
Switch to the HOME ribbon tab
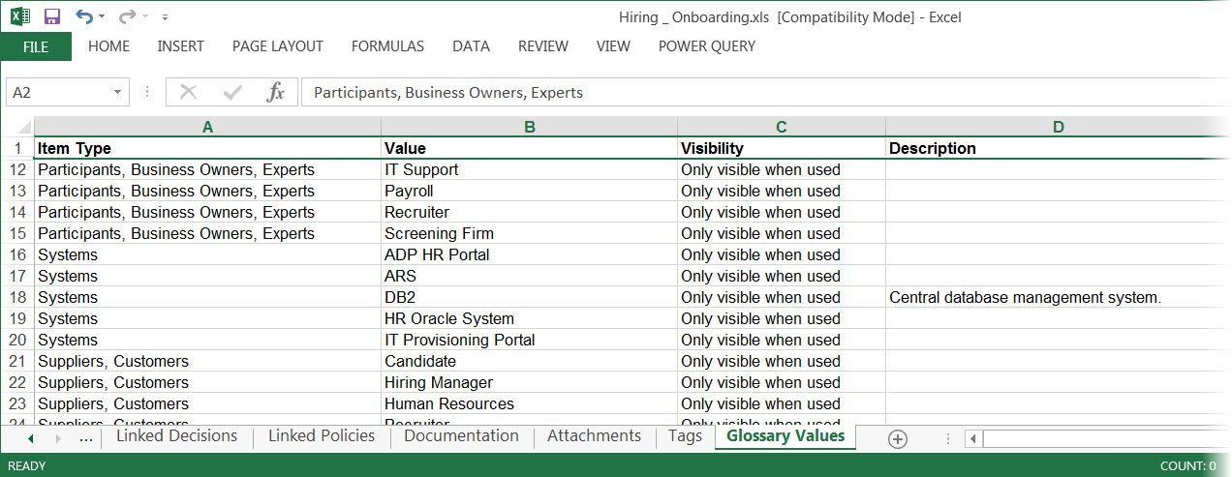click(x=108, y=46)
